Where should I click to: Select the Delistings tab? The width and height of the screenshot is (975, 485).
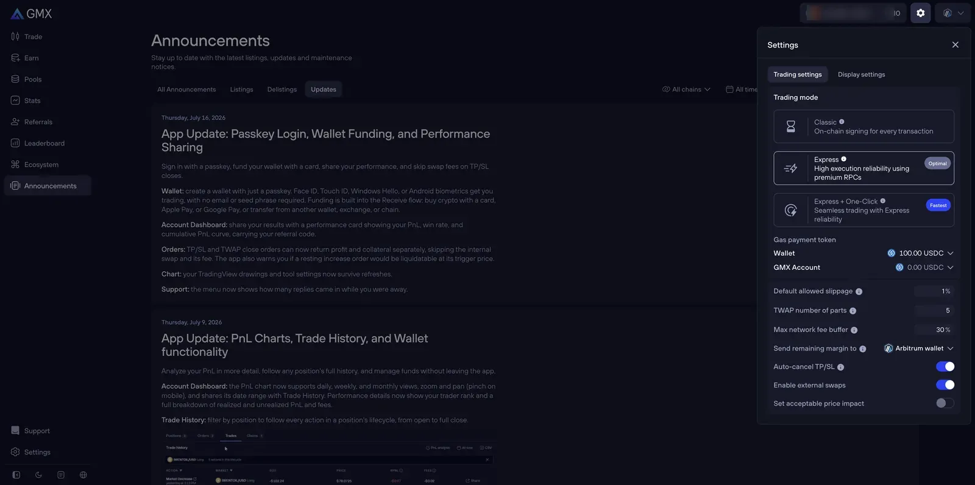point(282,90)
